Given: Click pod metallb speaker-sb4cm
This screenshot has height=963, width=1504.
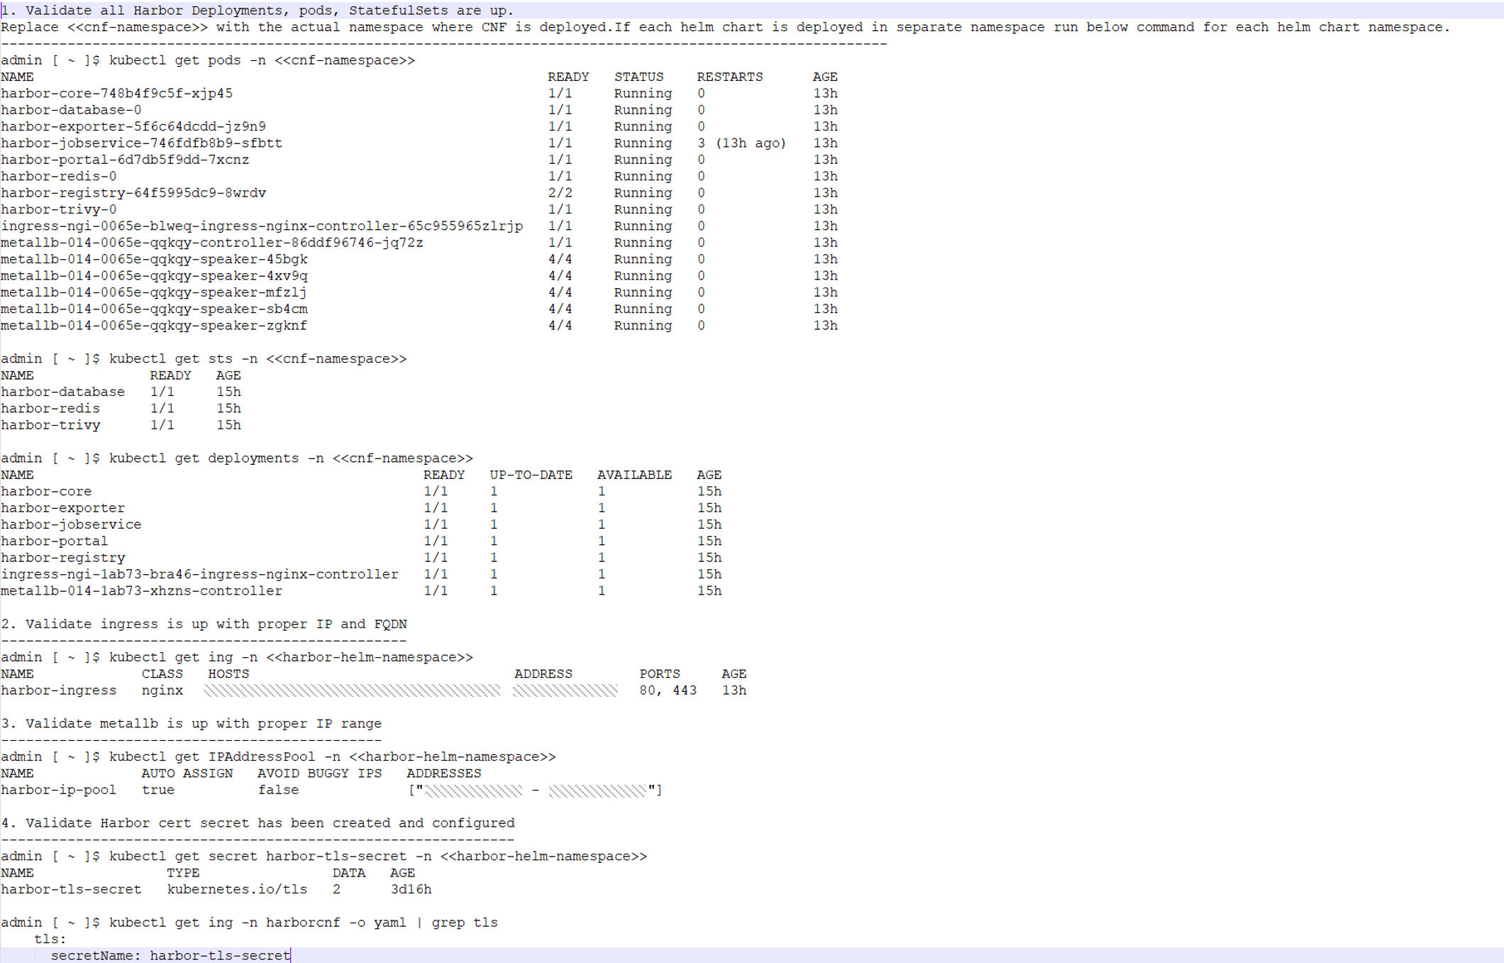Looking at the screenshot, I should click(x=154, y=309).
